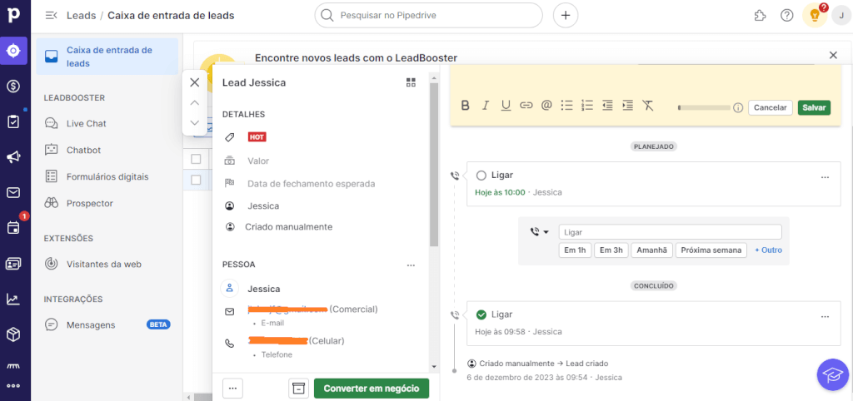This screenshot has width=853, height=401.
Task: Open the help question mark icon
Action: tap(786, 15)
